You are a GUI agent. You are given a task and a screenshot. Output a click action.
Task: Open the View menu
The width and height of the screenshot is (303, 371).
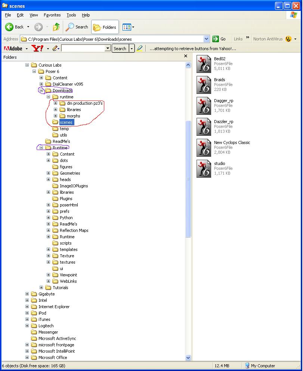34,15
